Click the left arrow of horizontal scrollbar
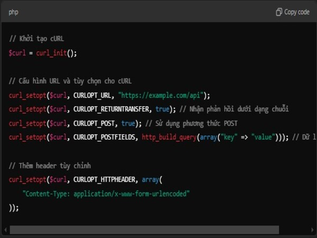The image size is (317, 238). point(5,230)
